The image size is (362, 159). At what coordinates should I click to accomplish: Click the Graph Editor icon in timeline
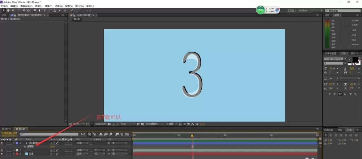click(x=127, y=134)
